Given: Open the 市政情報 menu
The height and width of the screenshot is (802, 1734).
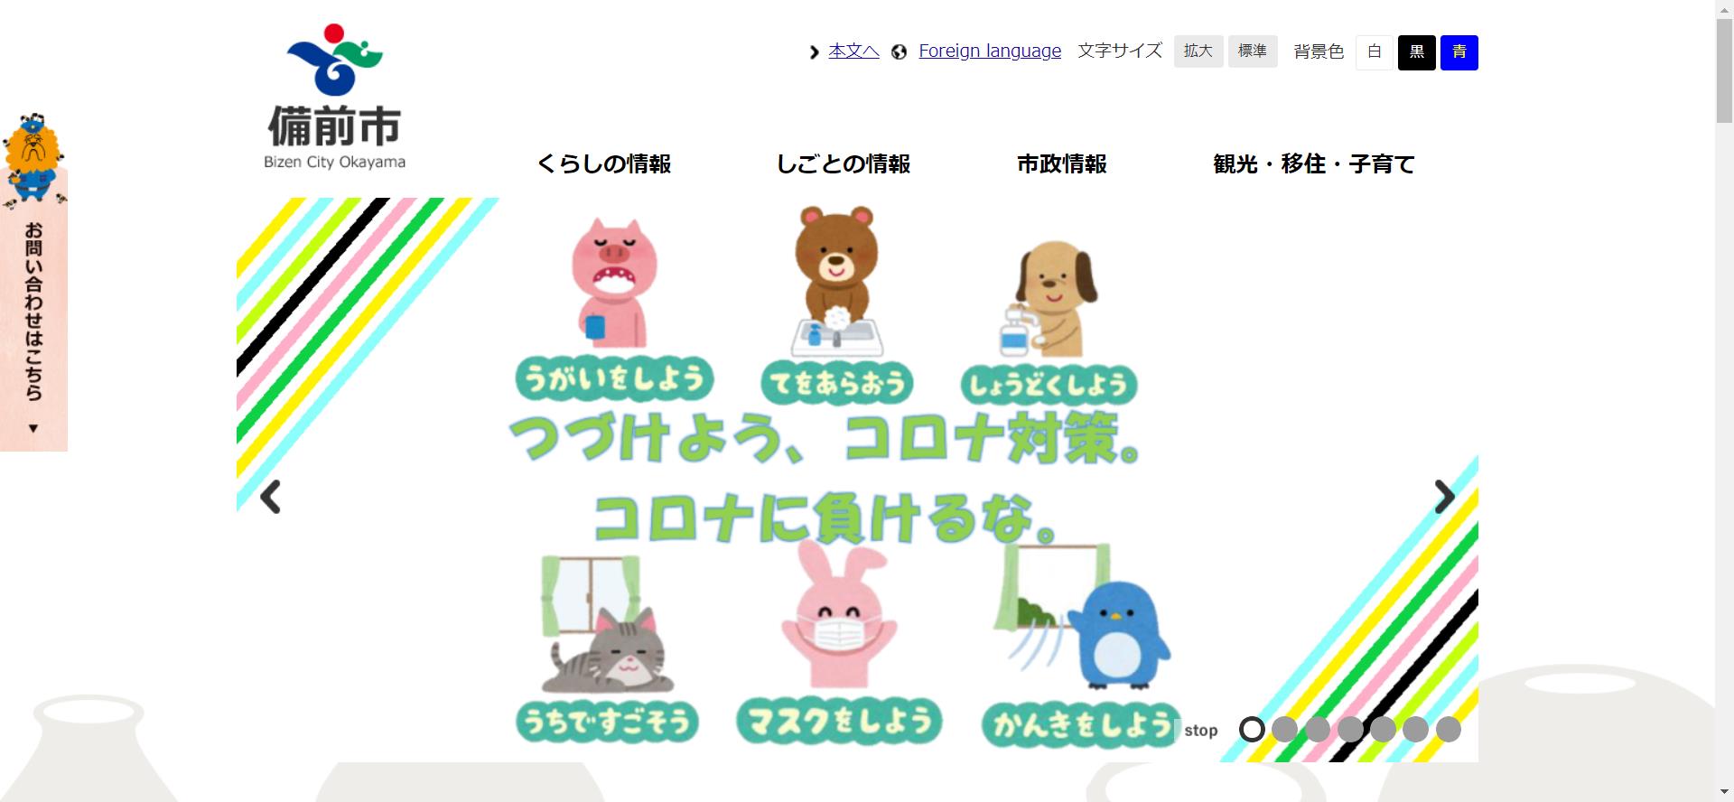Looking at the screenshot, I should coord(1062,164).
